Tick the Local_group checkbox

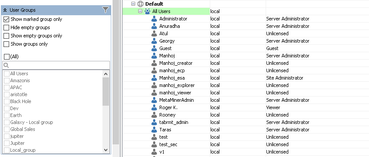[x=7, y=150]
